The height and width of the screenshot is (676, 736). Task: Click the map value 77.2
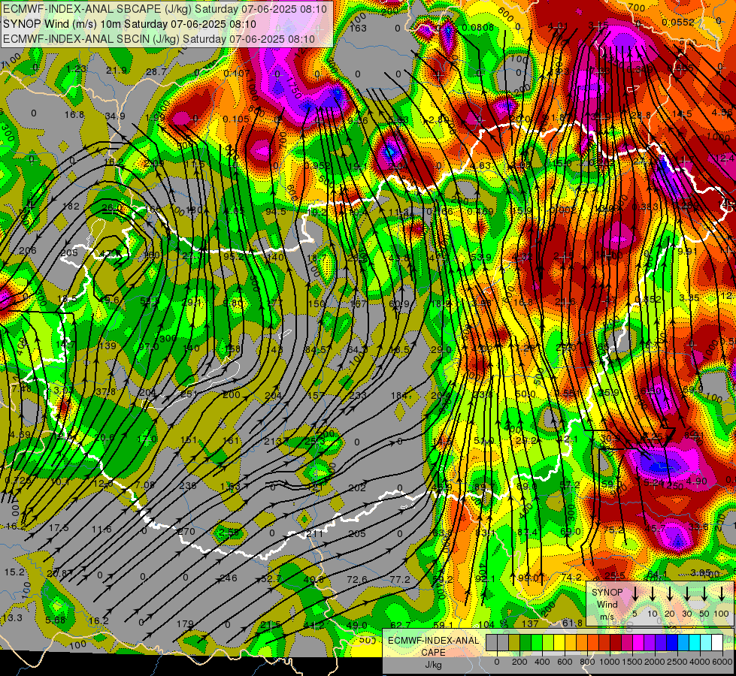(x=400, y=579)
